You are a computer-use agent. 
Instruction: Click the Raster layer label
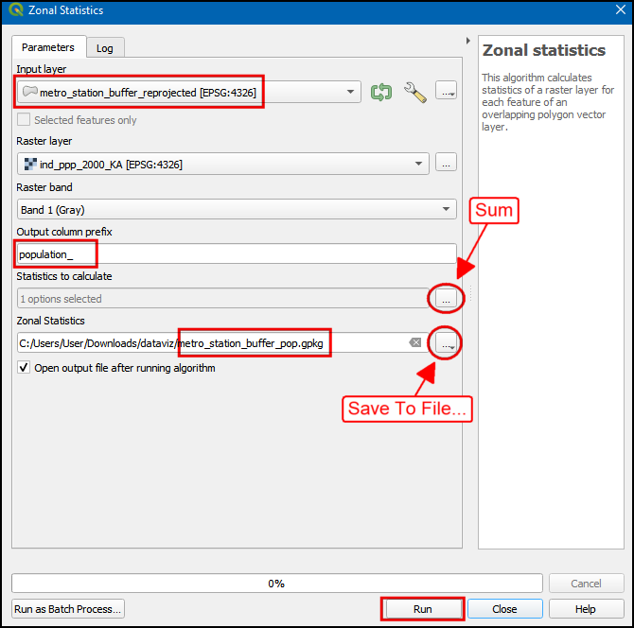pyautogui.click(x=44, y=141)
